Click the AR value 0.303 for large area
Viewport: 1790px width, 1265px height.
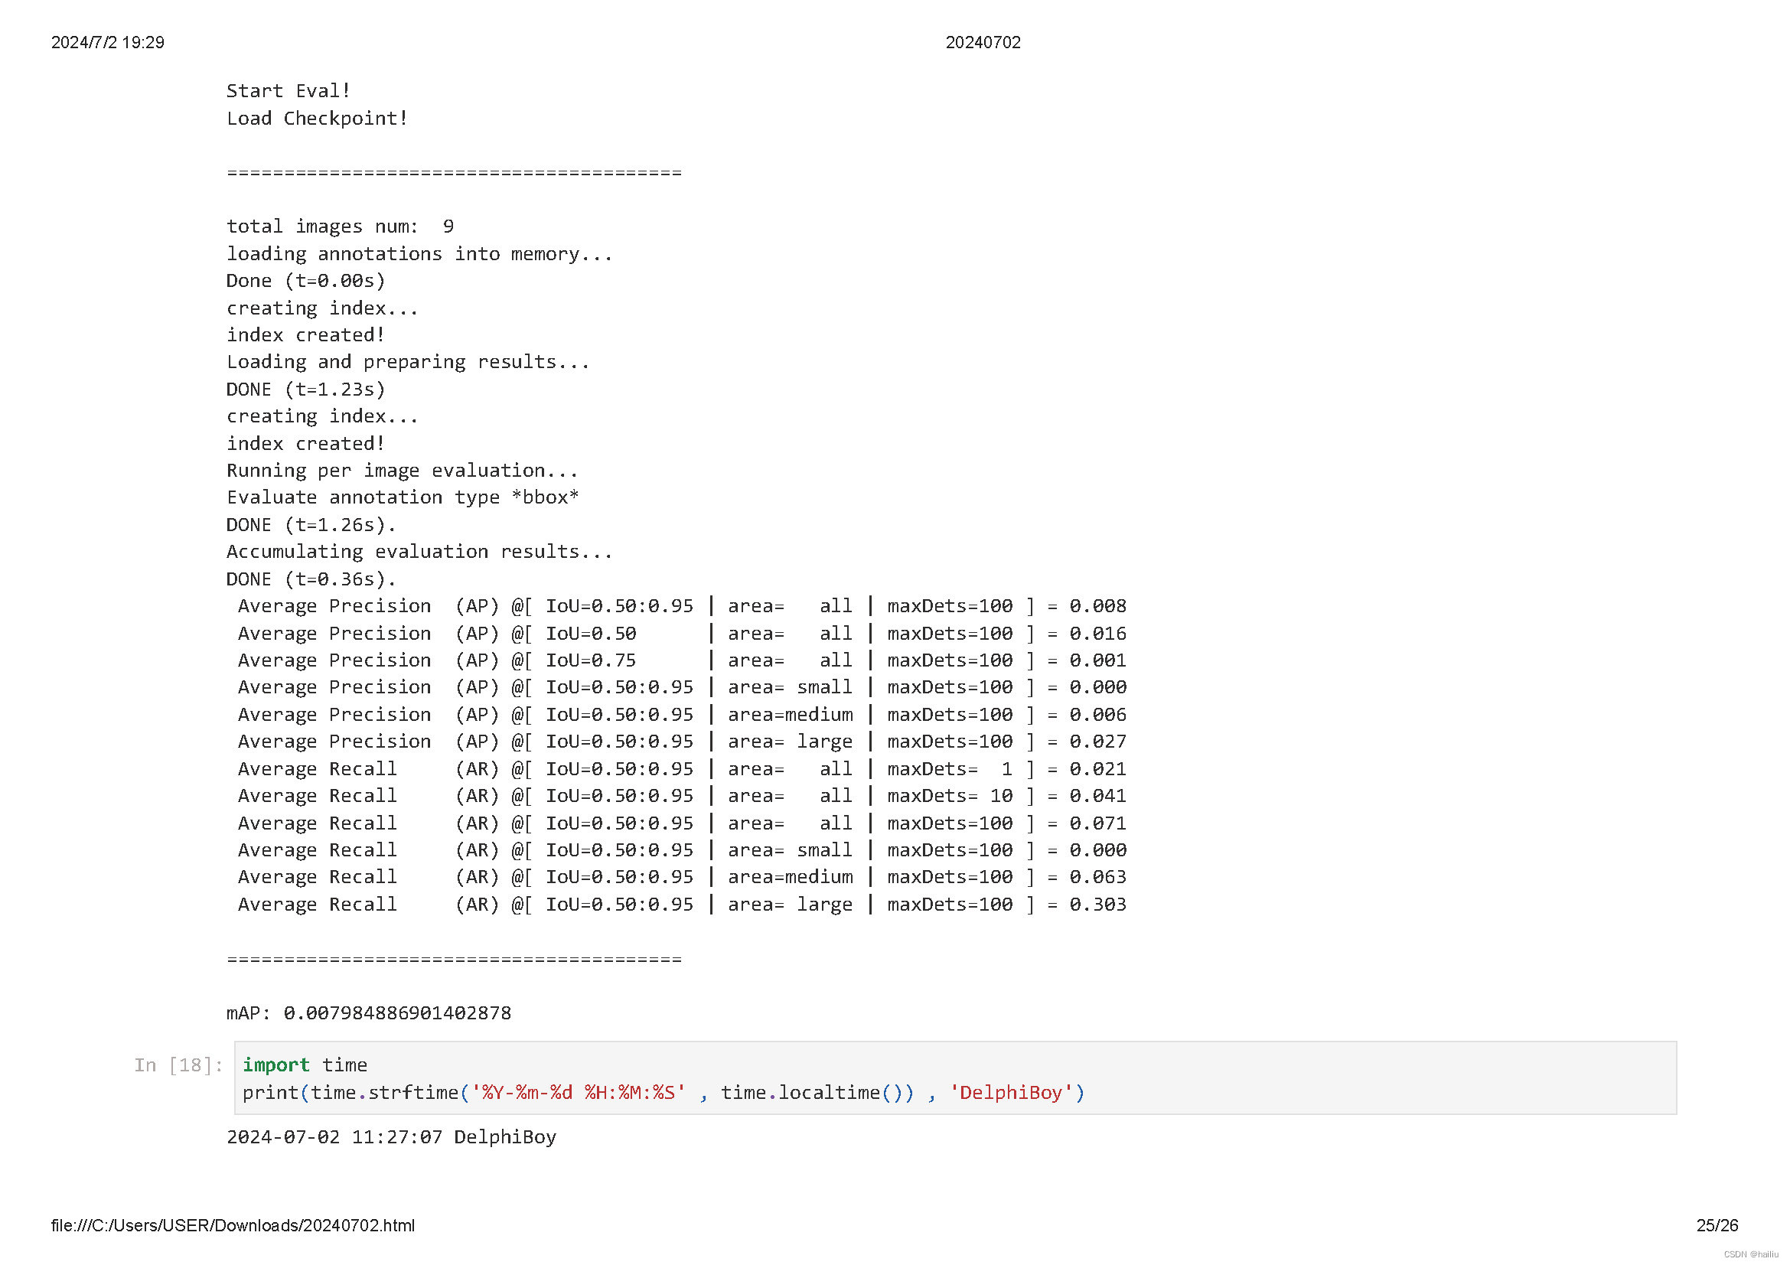click(1097, 904)
